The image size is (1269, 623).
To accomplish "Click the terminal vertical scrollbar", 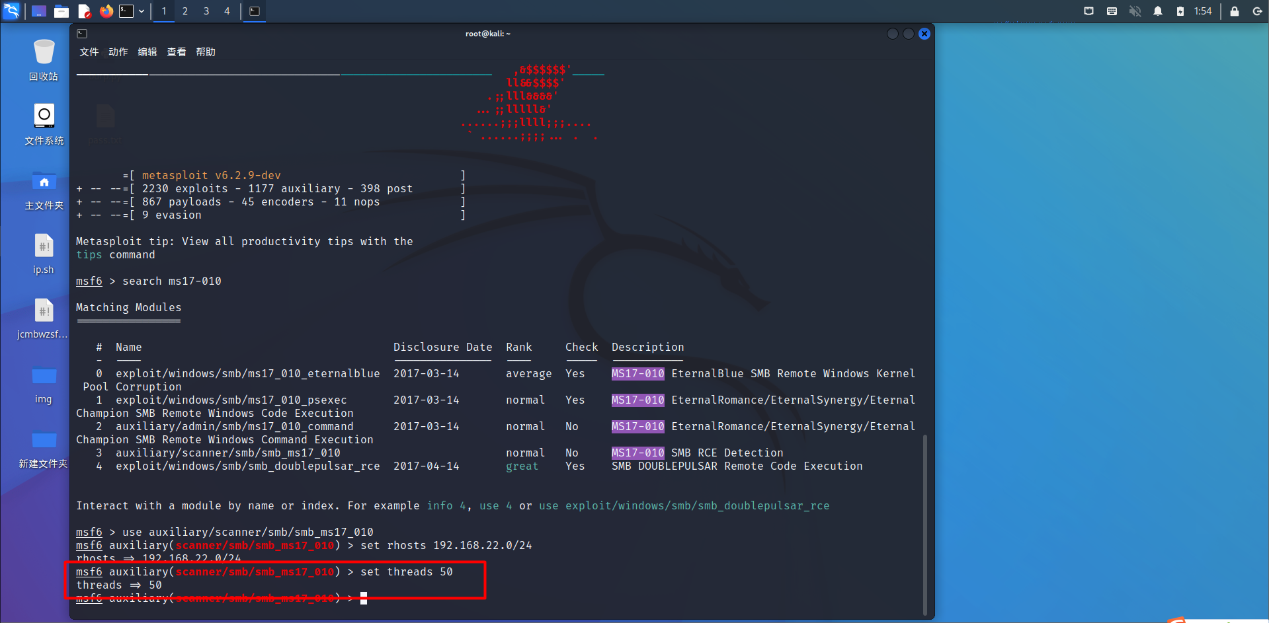I will (x=924, y=525).
